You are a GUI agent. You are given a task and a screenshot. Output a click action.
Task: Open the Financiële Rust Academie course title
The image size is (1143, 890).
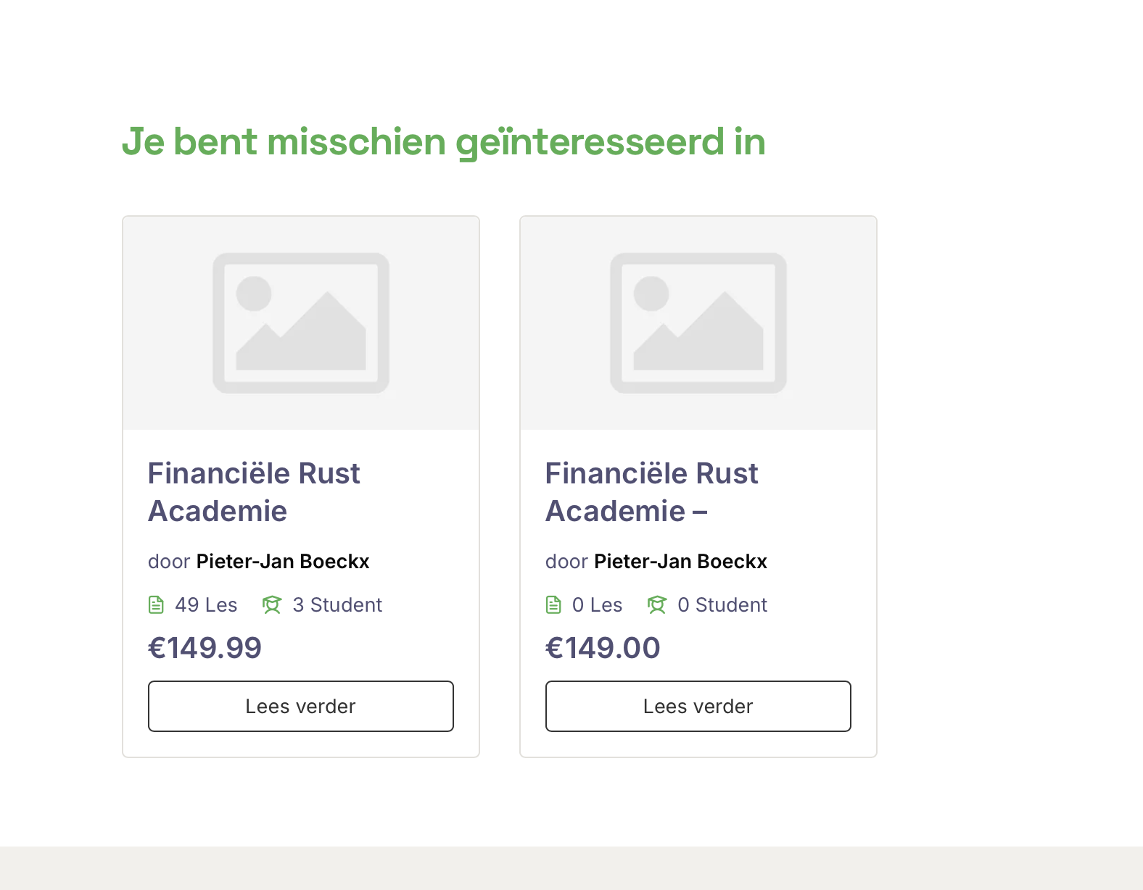pyautogui.click(x=254, y=492)
